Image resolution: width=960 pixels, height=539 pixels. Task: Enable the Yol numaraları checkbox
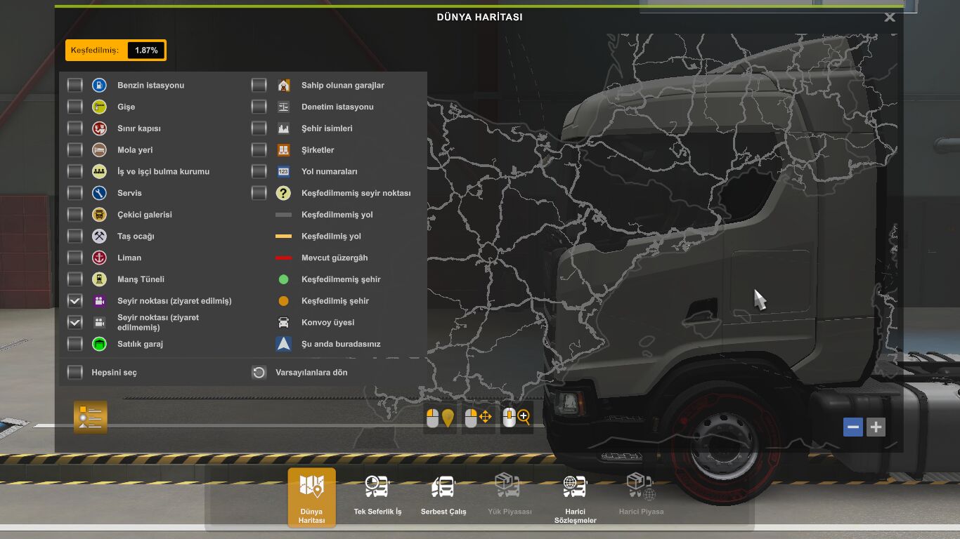259,171
